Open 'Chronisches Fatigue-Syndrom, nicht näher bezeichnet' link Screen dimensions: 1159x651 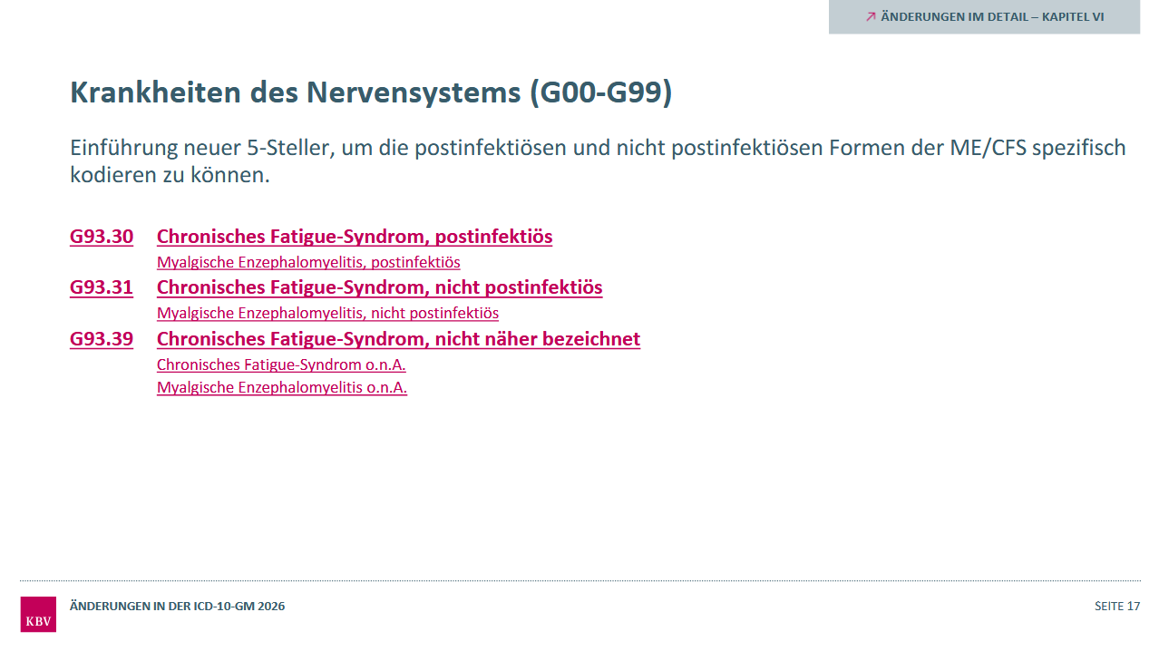point(398,339)
